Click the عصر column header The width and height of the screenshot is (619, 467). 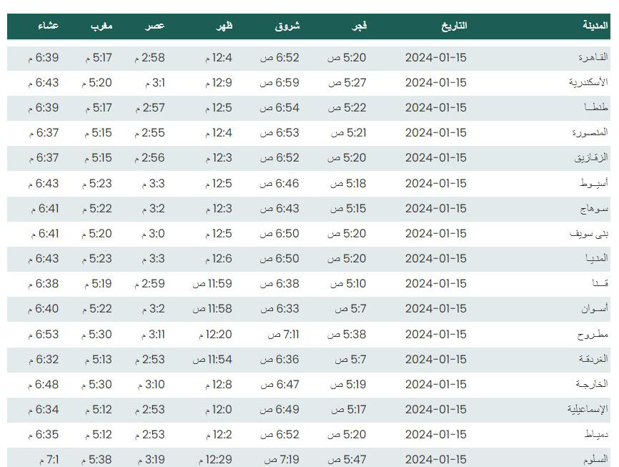click(x=154, y=26)
